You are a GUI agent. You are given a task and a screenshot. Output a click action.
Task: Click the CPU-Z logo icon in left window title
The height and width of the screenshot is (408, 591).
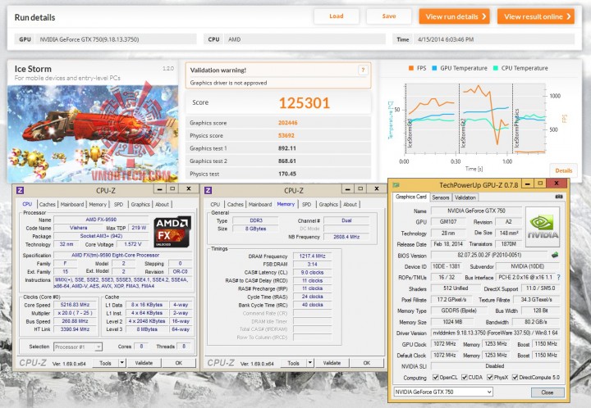coord(21,190)
